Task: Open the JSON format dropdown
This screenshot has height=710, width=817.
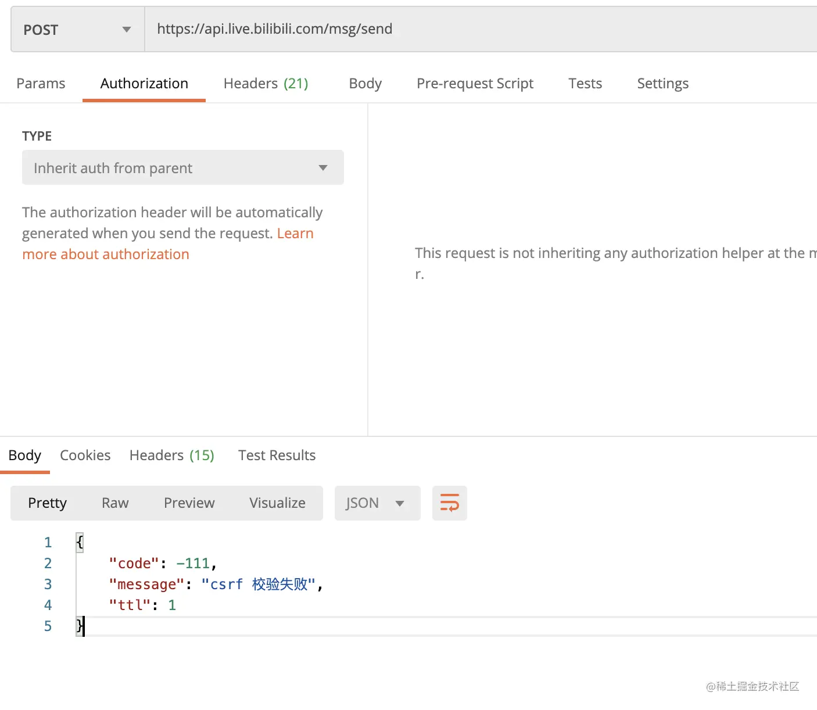Action: (377, 503)
